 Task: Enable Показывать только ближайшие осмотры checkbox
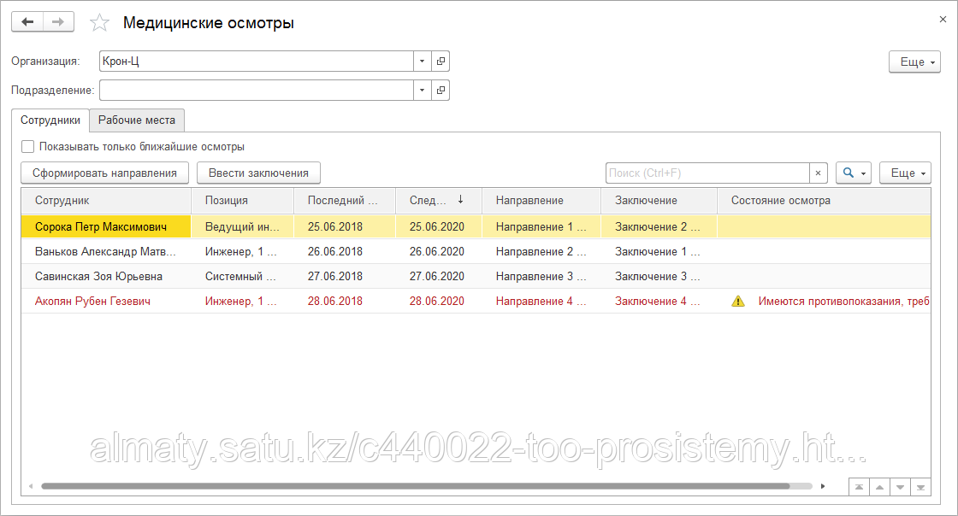coord(28,147)
